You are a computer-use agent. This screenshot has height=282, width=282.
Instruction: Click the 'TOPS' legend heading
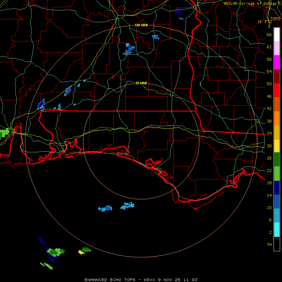tap(275, 19)
